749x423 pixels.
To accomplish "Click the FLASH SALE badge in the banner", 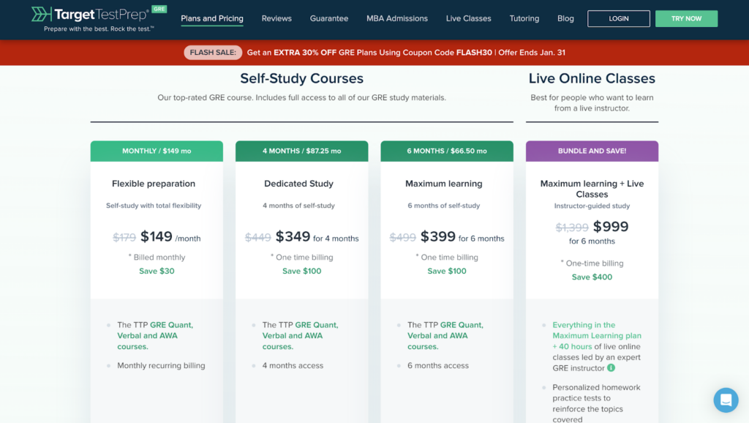I will 213,52.
